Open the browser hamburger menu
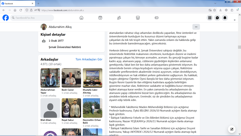Image resolution: width=241 pixels, height=136 pixels. pos(237,10)
